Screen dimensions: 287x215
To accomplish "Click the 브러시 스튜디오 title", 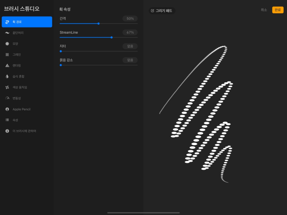I will point(22,8).
